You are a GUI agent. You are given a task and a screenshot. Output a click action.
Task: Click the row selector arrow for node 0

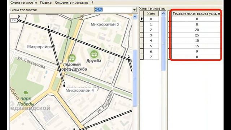coord(141,19)
